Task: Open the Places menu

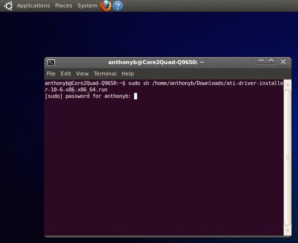Action: pos(64,5)
